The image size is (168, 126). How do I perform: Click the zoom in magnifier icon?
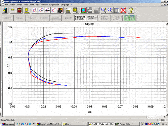coord(104,10)
